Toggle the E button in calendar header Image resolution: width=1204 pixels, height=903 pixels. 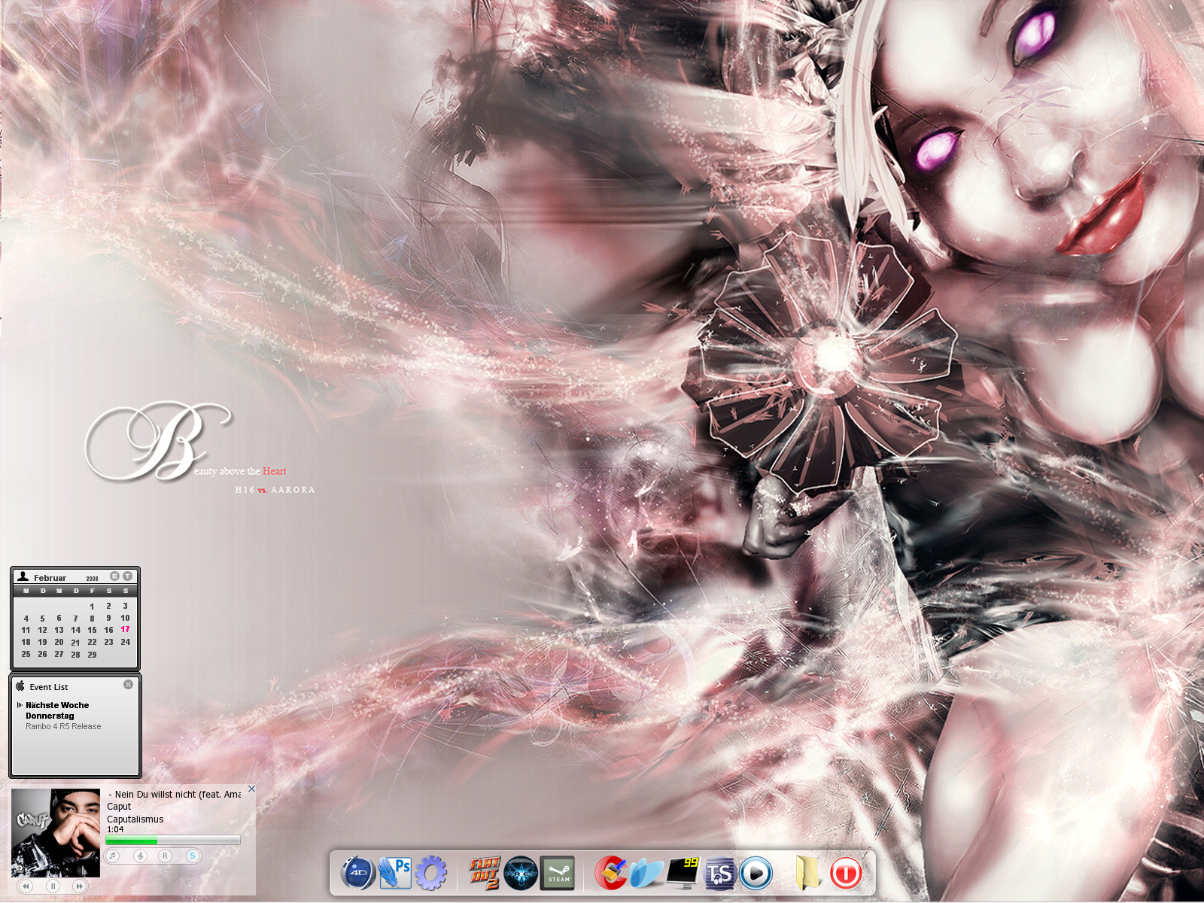[114, 576]
